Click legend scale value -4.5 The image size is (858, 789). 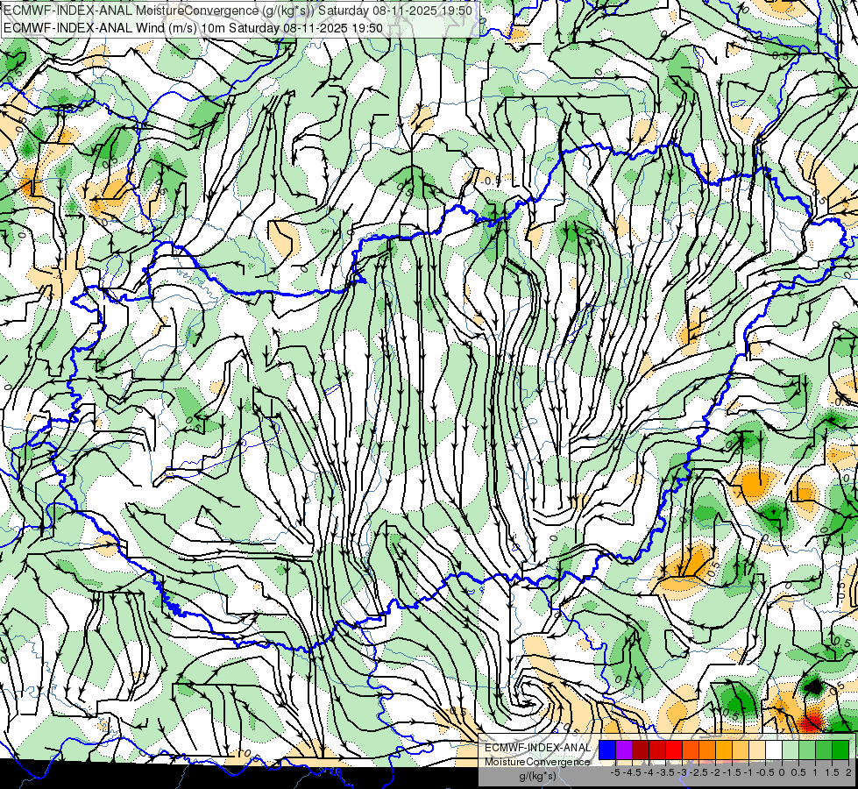[633, 772]
